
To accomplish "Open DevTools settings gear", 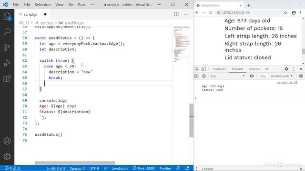I will coord(286,69).
